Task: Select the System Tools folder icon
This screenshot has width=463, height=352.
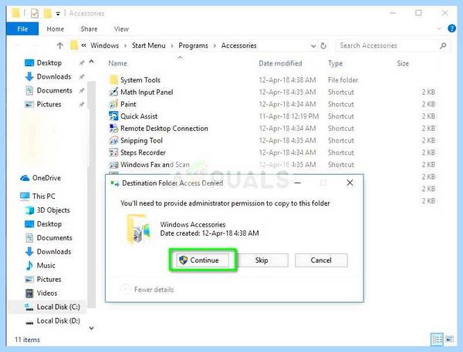Action: [113, 80]
